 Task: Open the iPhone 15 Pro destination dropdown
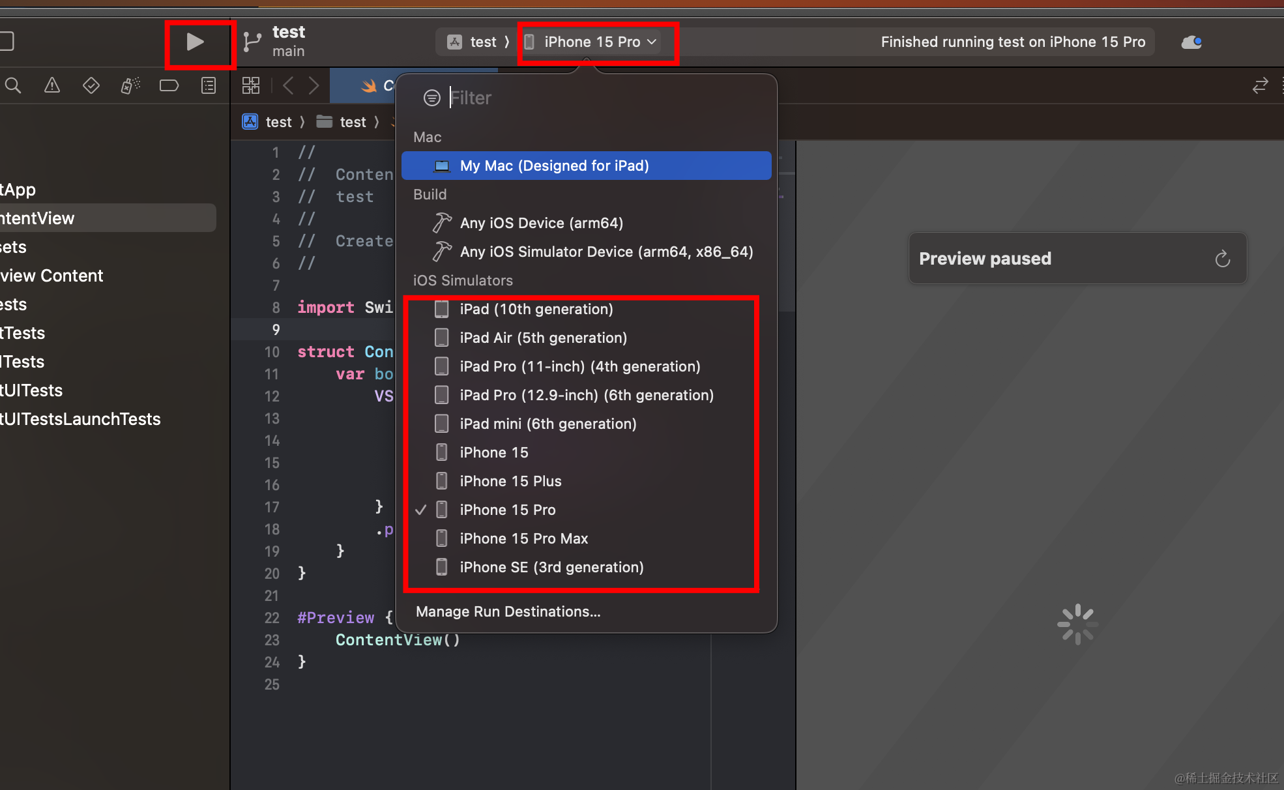click(592, 42)
